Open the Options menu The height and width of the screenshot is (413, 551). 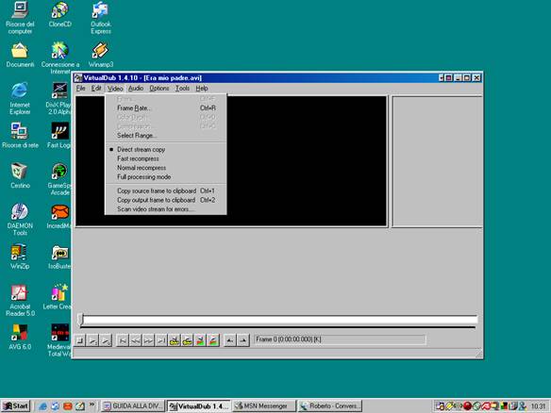coord(159,88)
